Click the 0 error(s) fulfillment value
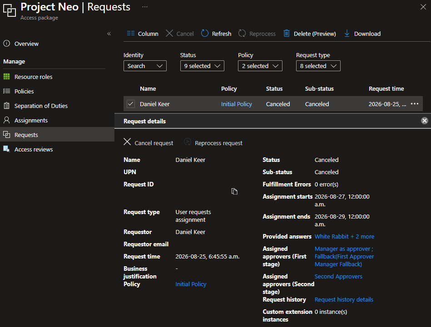This screenshot has height=327, width=431. pos(326,184)
